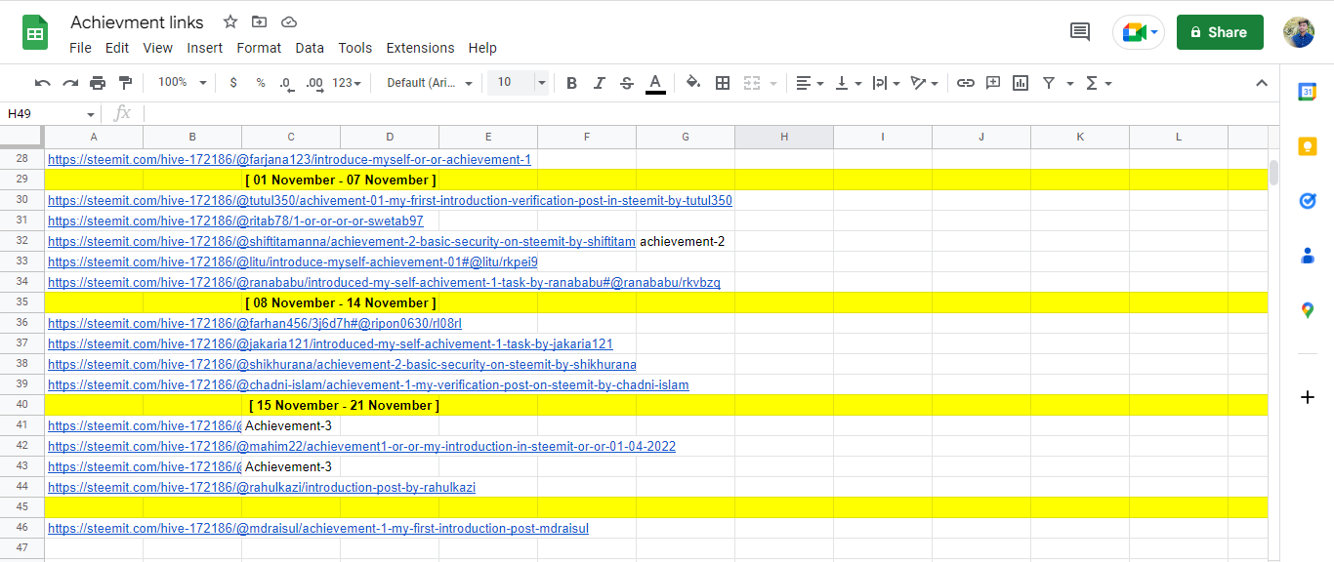Open text rotation dropdown
Screen dimensions: 1334x562
coord(925,83)
